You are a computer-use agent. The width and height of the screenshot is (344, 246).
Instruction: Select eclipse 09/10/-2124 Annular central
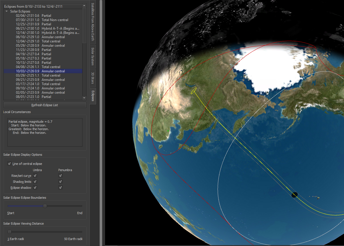(43, 88)
